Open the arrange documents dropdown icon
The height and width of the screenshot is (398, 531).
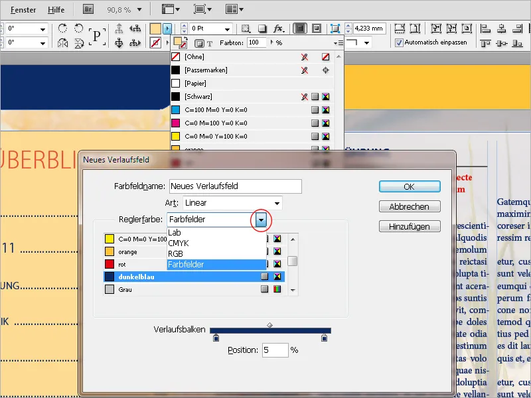pos(234,9)
